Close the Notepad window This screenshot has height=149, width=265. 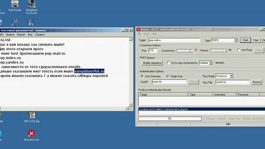point(131,30)
